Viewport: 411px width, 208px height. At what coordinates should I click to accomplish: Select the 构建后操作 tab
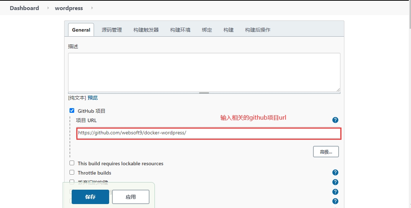coord(258,30)
